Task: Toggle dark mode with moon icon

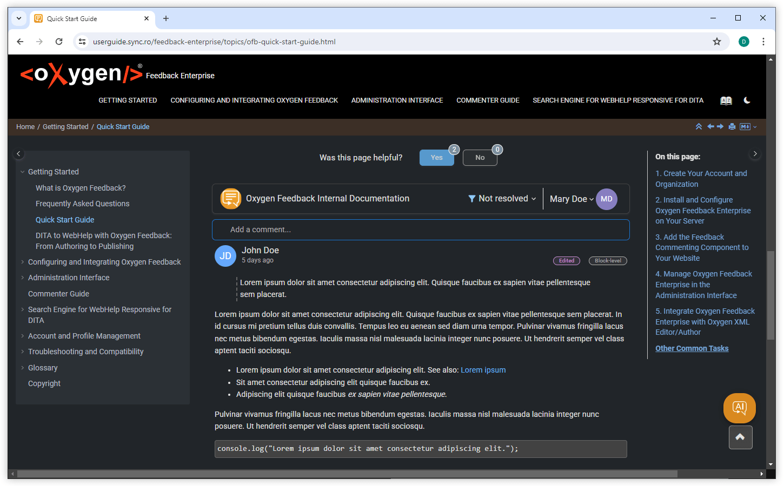Action: pos(747,100)
